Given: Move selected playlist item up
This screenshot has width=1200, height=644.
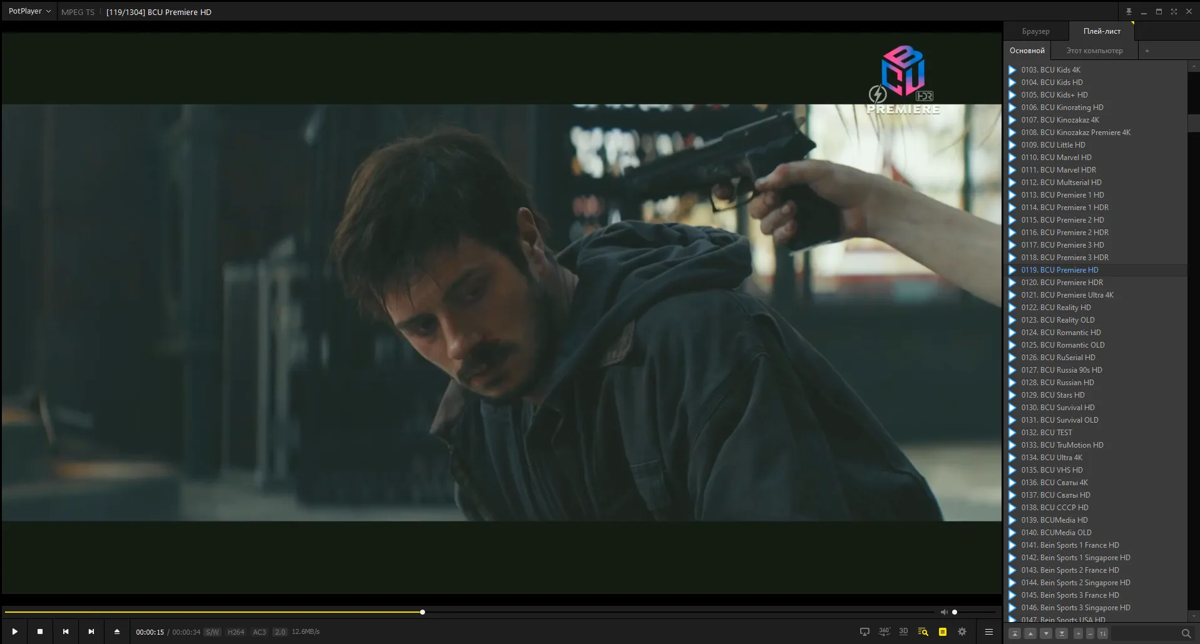Looking at the screenshot, I should (1030, 633).
